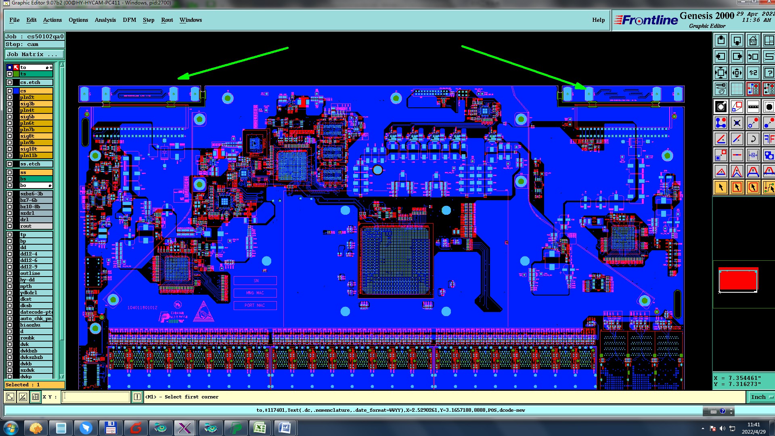This screenshot has height=436, width=775.
Task: Click the pln2t layer color bar
Action: (x=36, y=97)
